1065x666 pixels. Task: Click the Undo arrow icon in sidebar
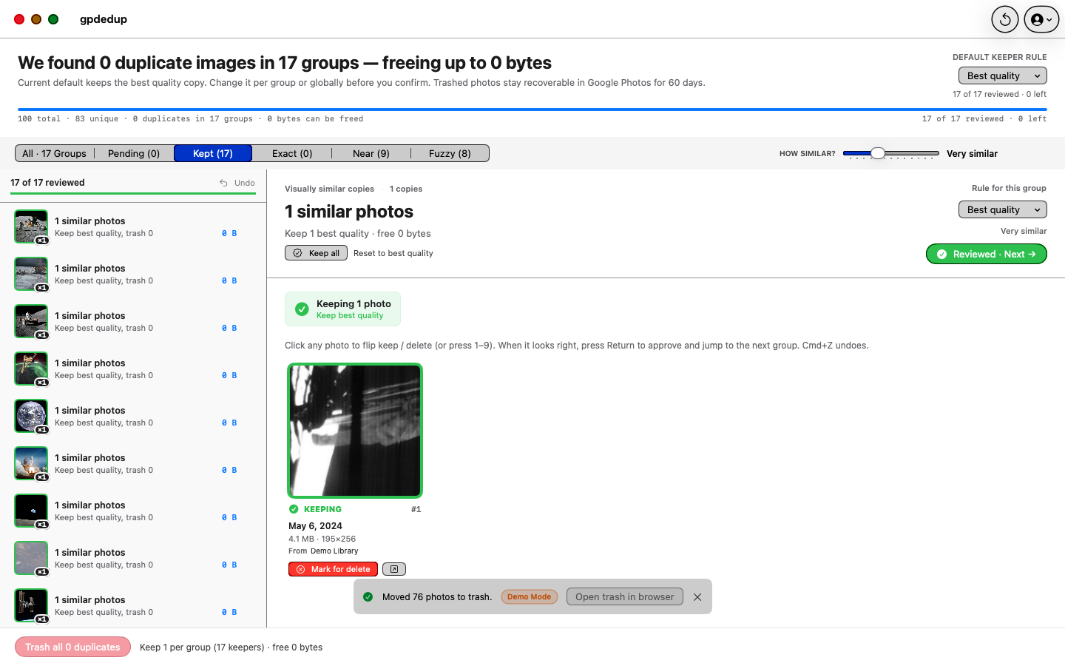[x=223, y=183]
